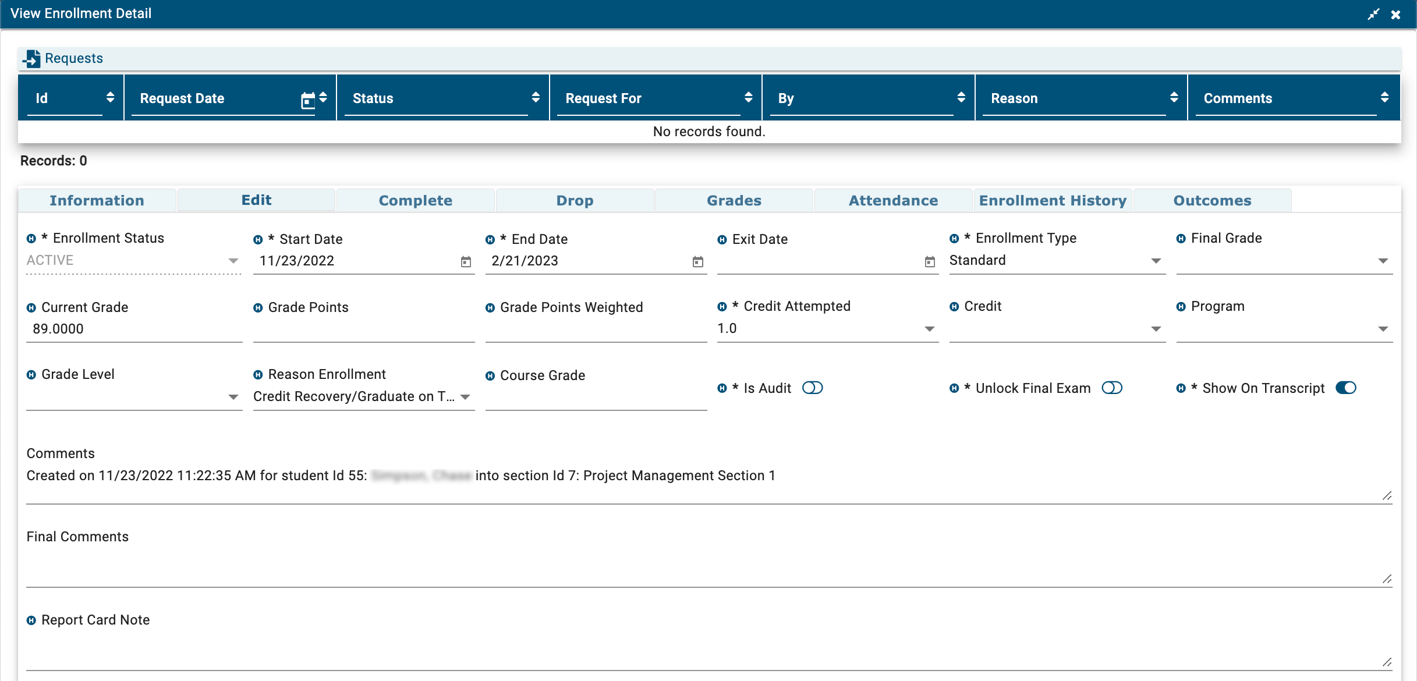
Task: Click the help icon beside Report Card Note
Action: 31,620
